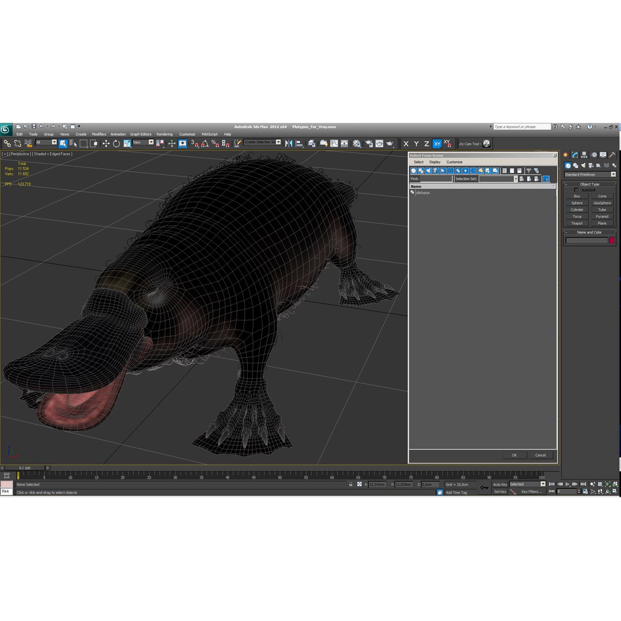This screenshot has height=621, width=621.
Task: Activate the Select and Scale tool
Action: pos(126,143)
